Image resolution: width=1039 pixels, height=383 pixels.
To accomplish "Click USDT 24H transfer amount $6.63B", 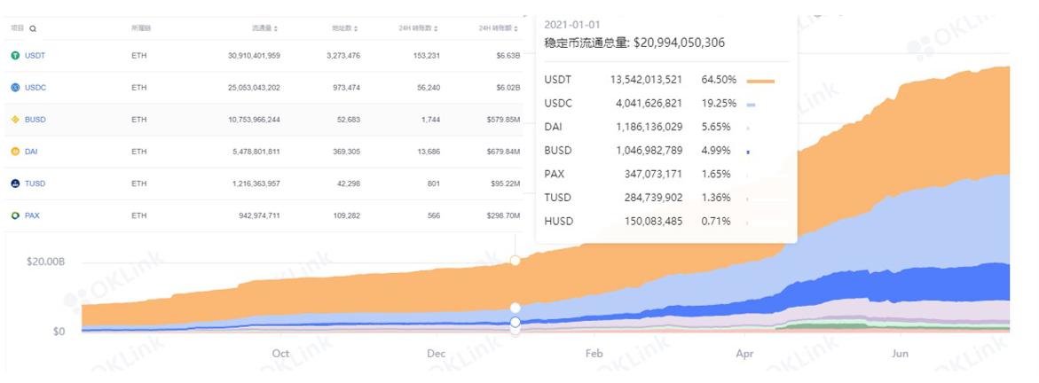I will pos(508,56).
